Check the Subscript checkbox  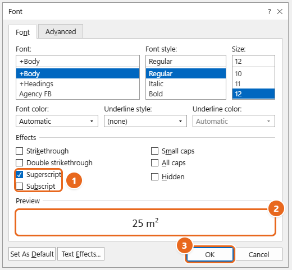pos(20,186)
